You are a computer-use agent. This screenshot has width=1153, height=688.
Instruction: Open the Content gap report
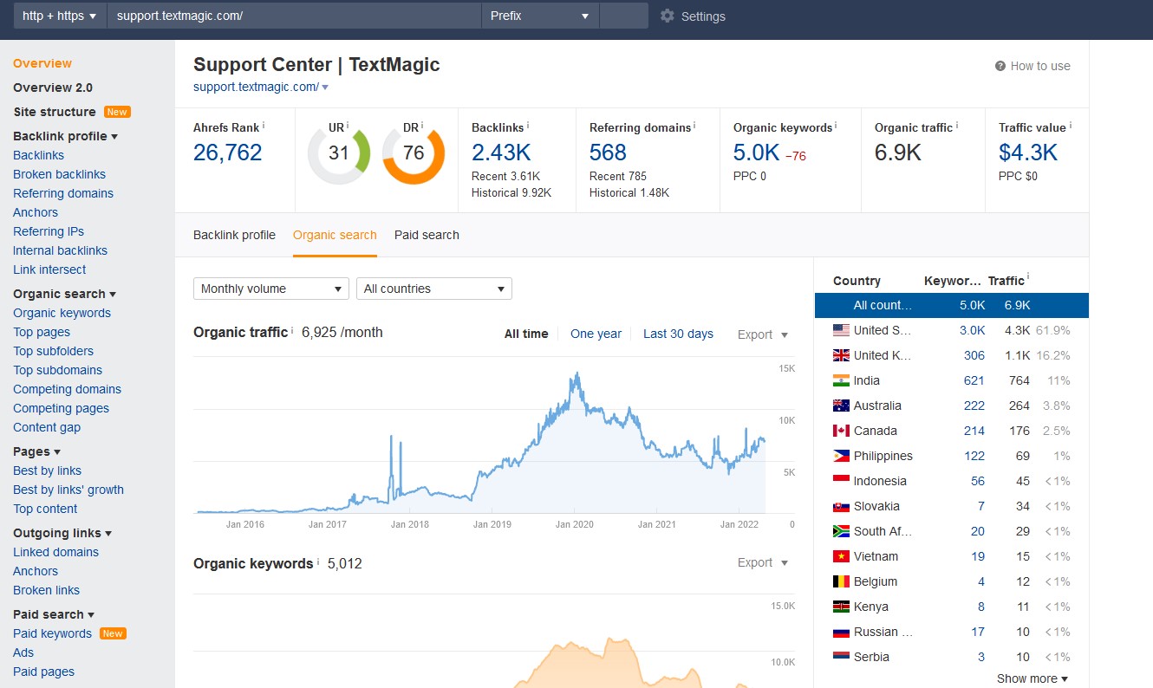click(x=47, y=427)
